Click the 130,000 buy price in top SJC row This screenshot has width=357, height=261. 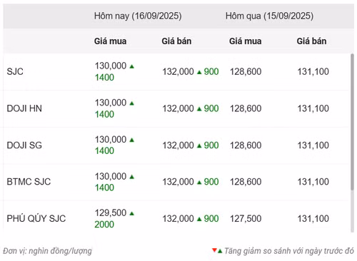pos(111,66)
